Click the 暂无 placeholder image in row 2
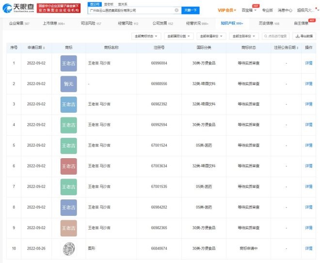This screenshot has width=320, height=263. pyautogui.click(x=69, y=83)
